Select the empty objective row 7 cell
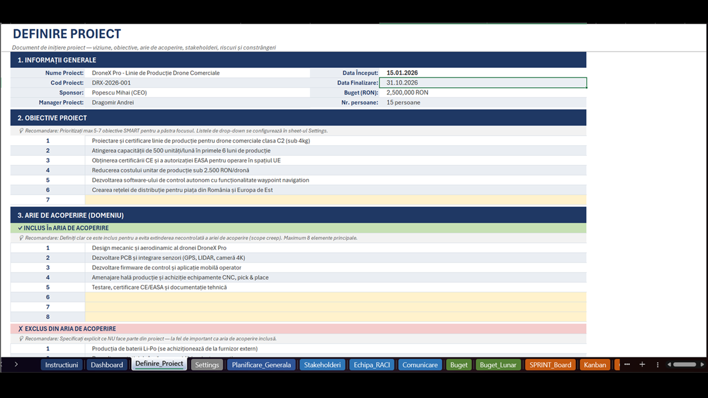 [336, 200]
